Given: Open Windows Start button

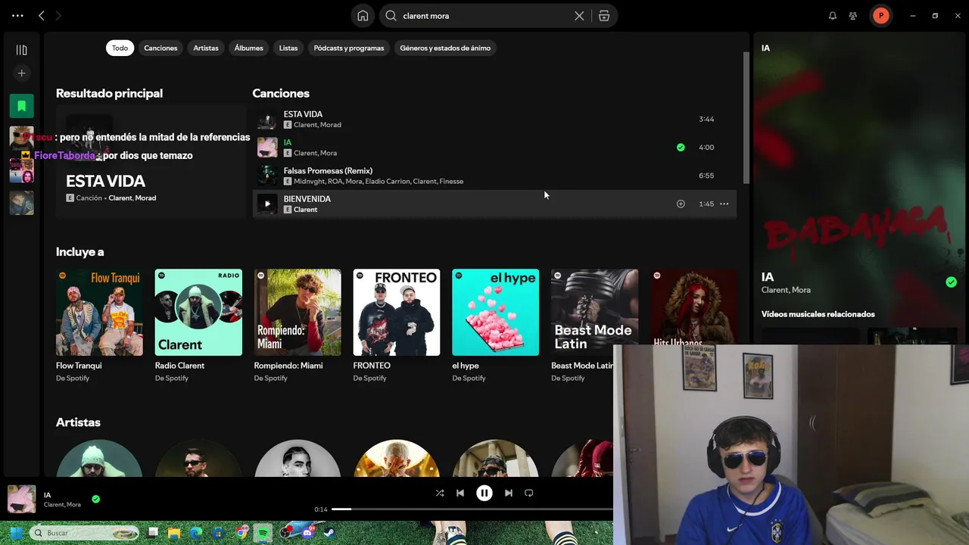Looking at the screenshot, I should [x=17, y=533].
